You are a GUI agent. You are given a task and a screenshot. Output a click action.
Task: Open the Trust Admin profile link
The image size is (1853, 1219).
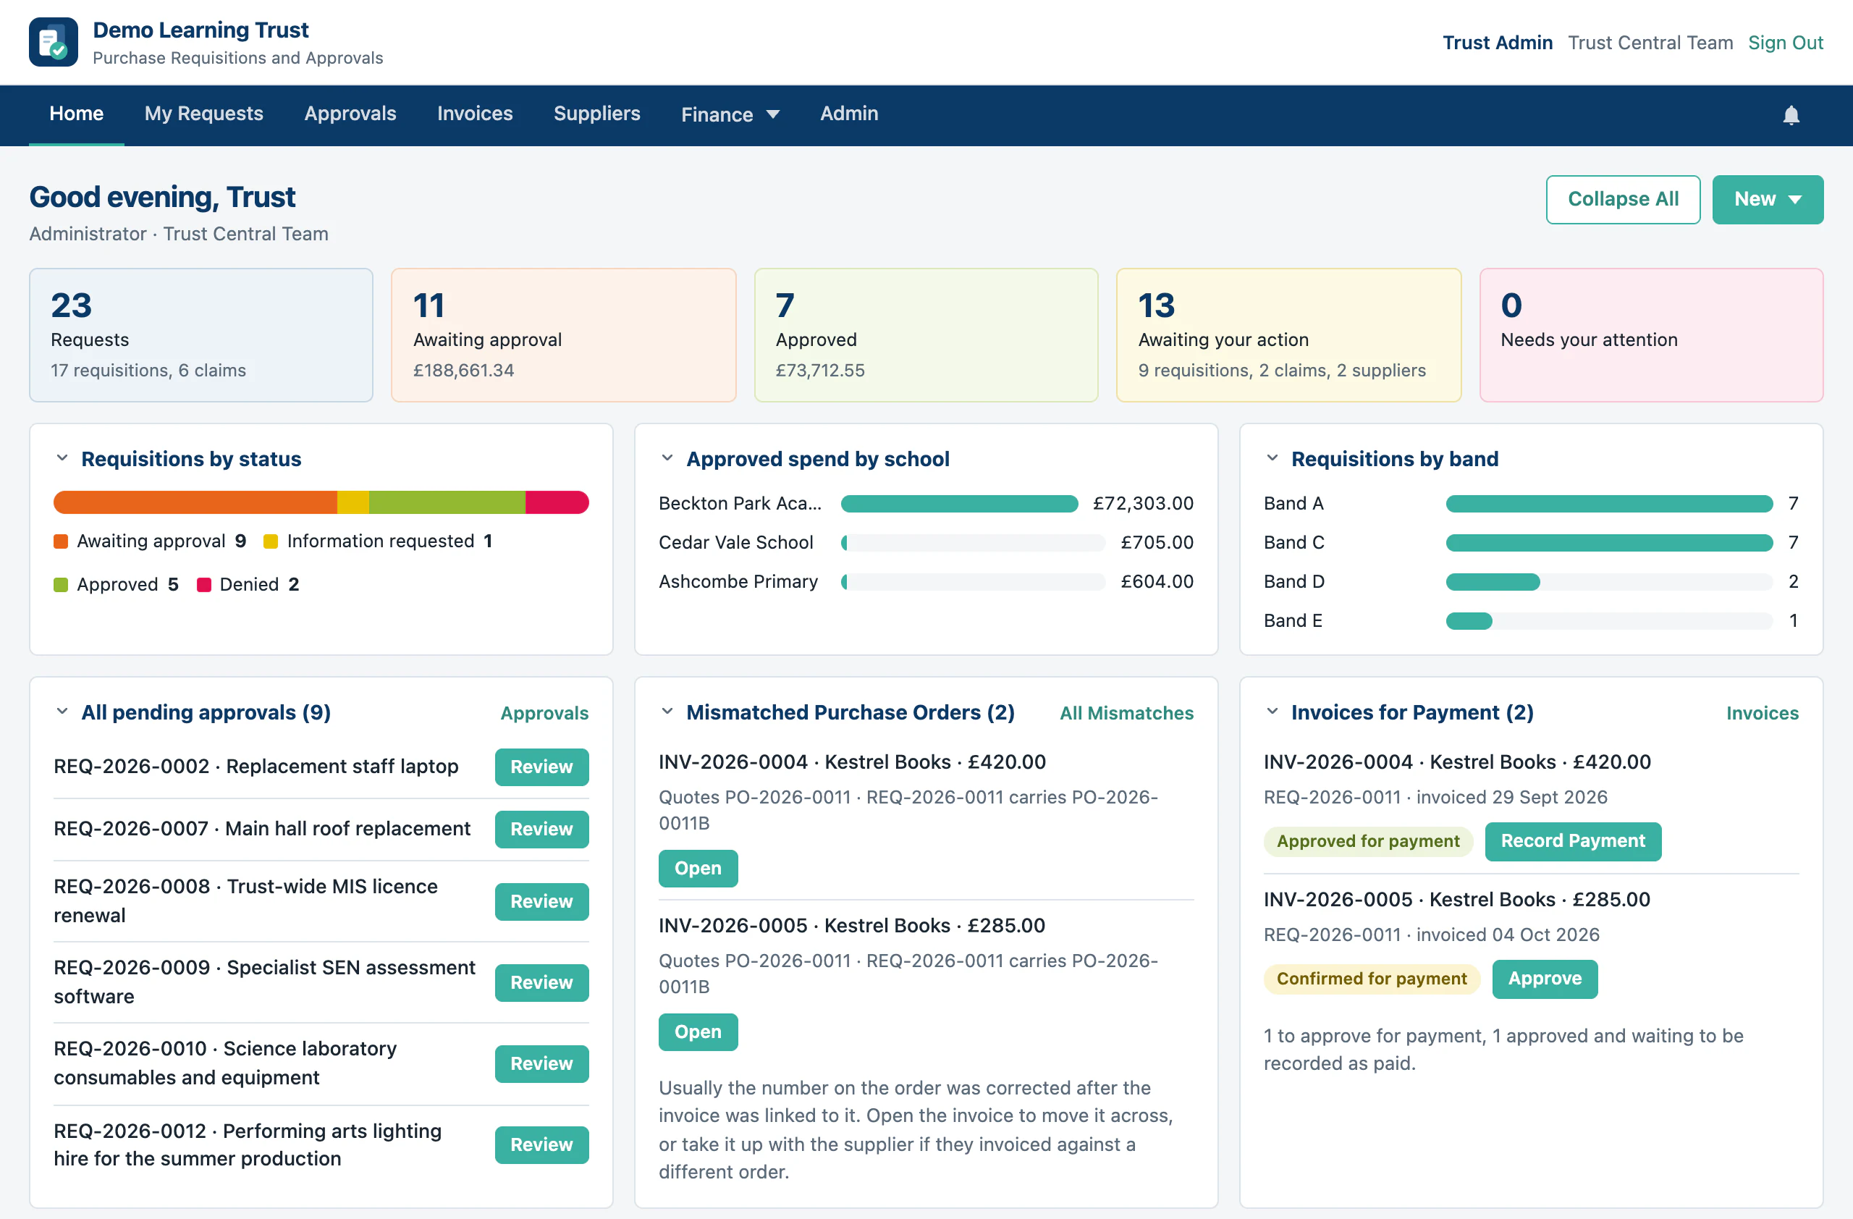(x=1497, y=43)
